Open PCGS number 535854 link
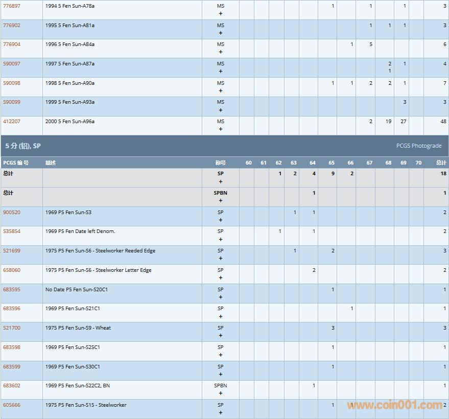This screenshot has width=449, height=419. [12, 231]
